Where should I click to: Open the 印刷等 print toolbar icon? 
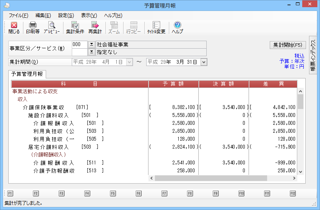coord(32,28)
